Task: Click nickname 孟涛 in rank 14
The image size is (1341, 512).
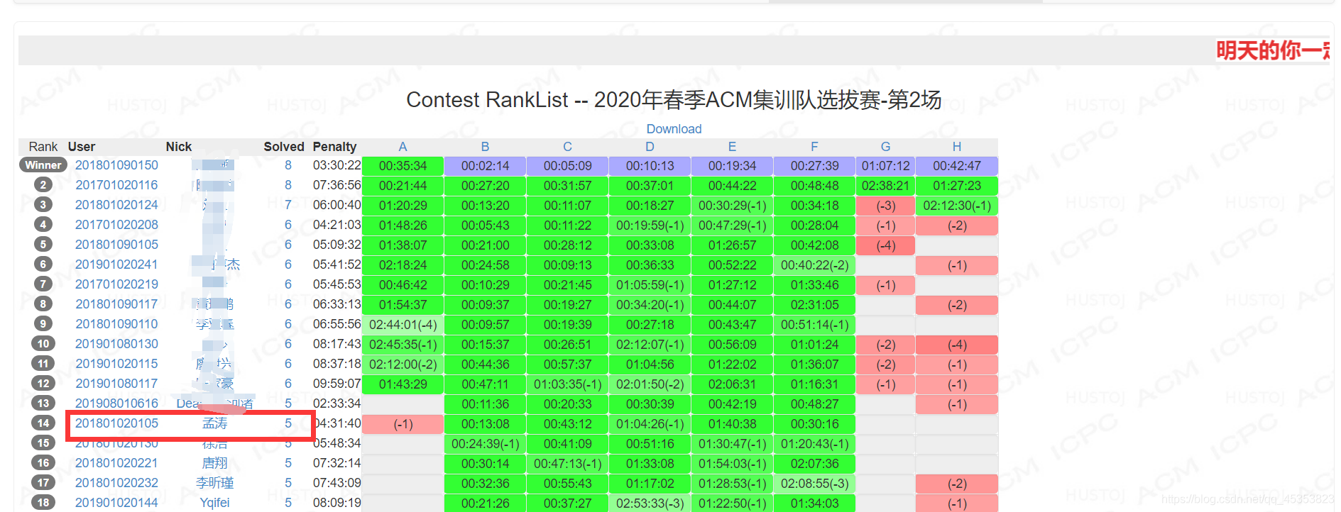Action: 214,423
